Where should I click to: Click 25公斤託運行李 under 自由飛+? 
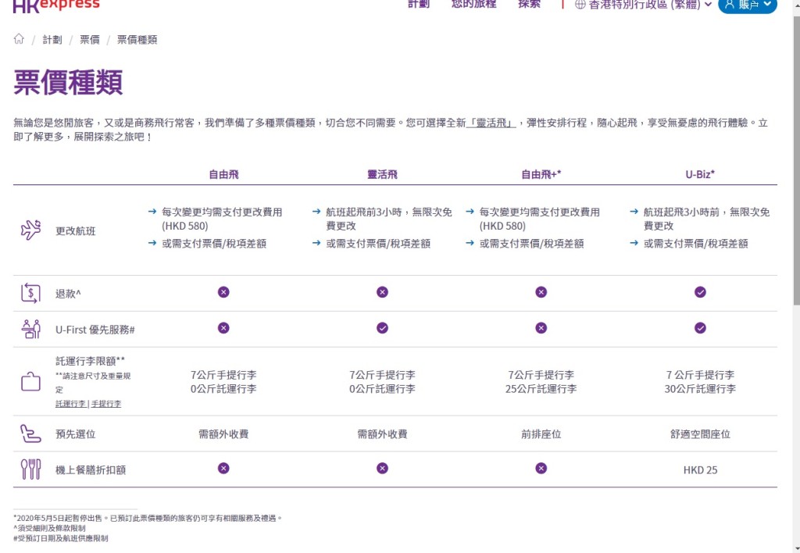point(541,389)
